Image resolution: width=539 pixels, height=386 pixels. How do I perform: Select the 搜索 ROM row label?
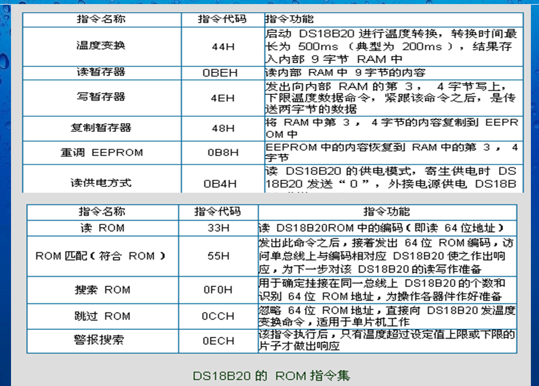[101, 290]
